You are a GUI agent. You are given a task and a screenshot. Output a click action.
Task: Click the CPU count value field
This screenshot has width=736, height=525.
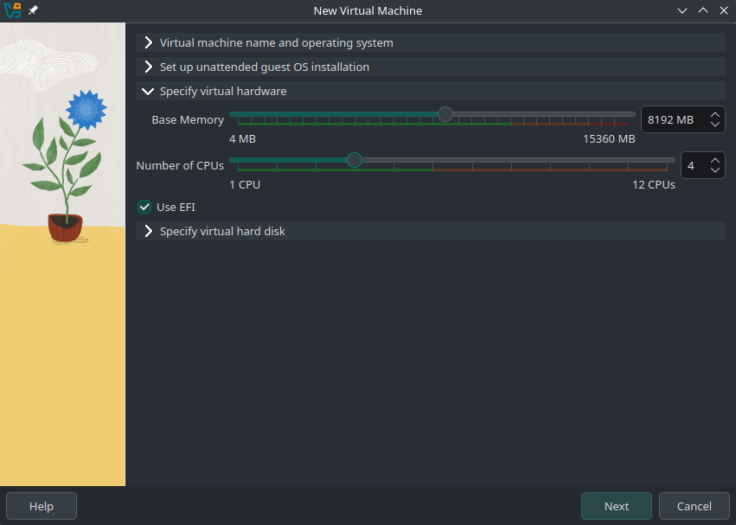point(693,165)
